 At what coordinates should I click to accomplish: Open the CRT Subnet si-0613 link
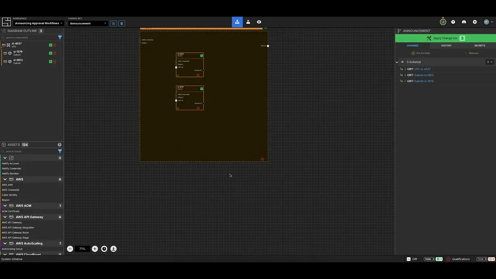424,75
